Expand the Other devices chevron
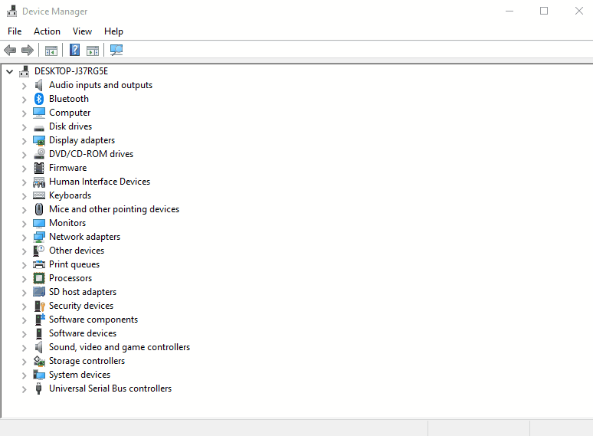593x436 pixels. [25, 251]
